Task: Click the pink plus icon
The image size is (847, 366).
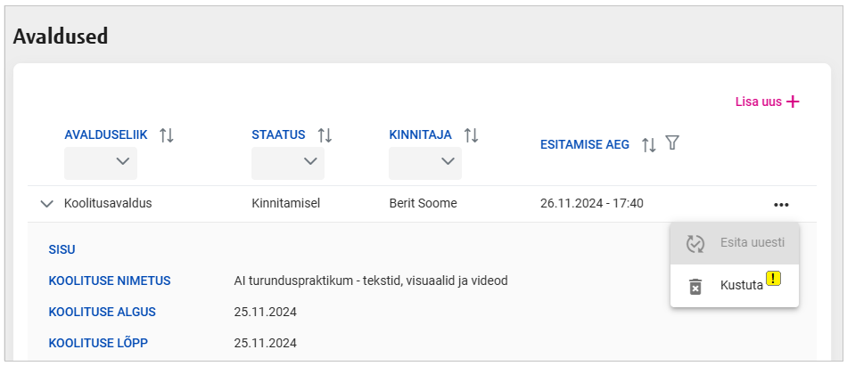Action: 793,102
